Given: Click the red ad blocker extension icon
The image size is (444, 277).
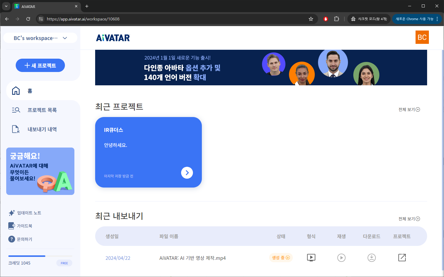Looking at the screenshot, I should [326, 19].
